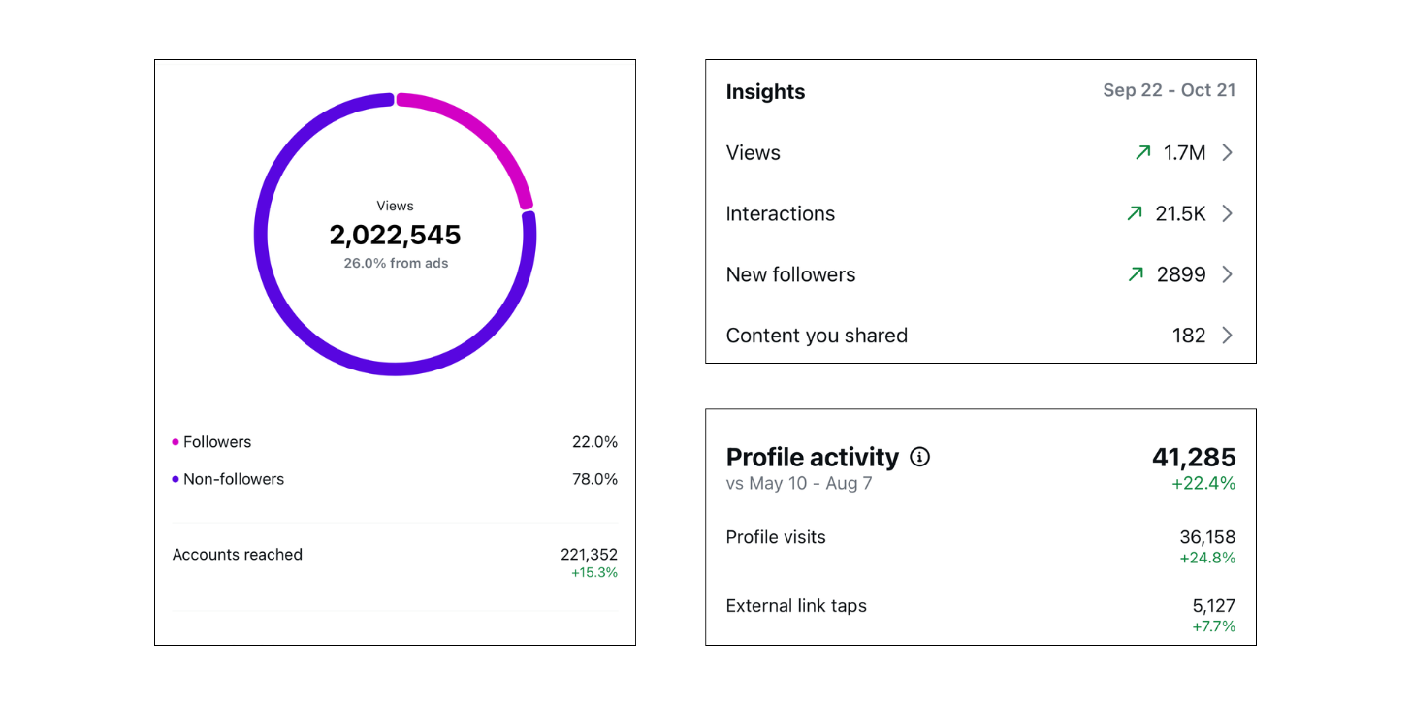Click the Accounts reached row
Screen dimensions: 1411x705
[x=395, y=562]
